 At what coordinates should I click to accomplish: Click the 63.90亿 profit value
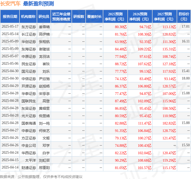121,42
